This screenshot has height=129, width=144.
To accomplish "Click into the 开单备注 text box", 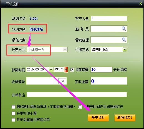I will point(77,94).
